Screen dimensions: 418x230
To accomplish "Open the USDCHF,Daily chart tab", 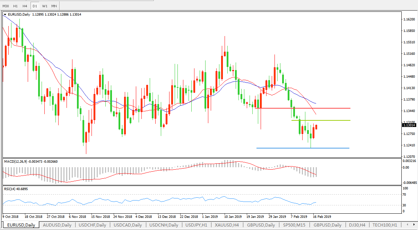I will tap(92, 225).
